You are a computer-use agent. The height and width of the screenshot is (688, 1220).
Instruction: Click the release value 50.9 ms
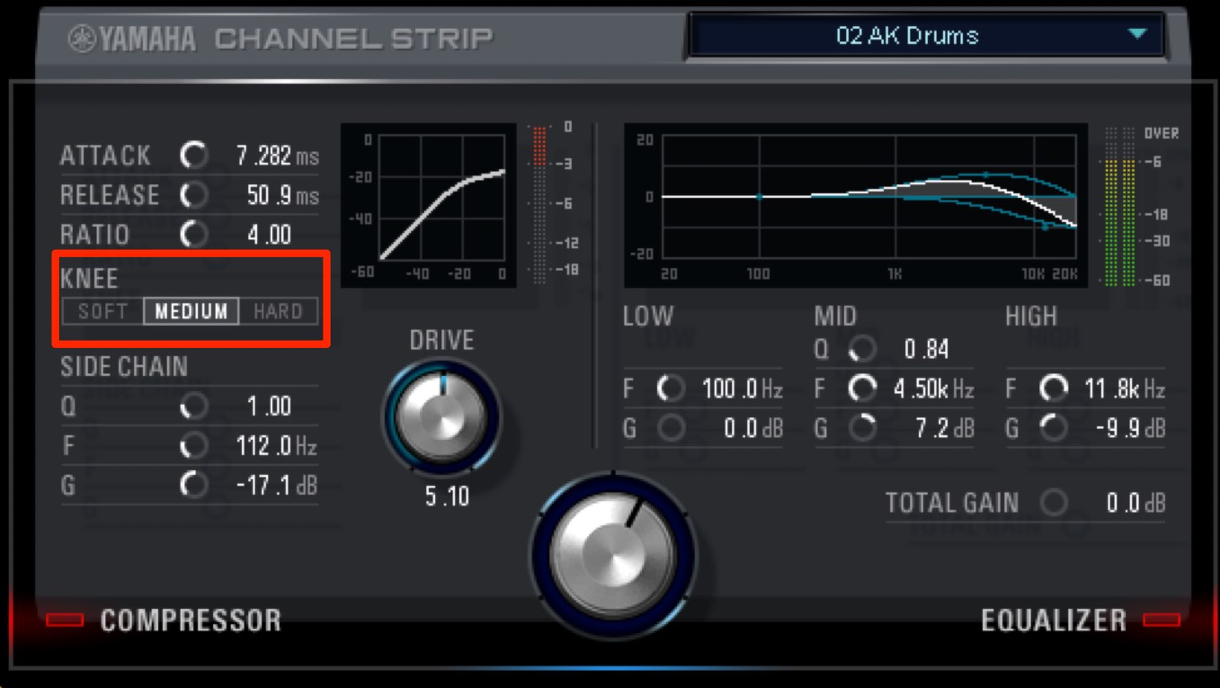(x=283, y=196)
